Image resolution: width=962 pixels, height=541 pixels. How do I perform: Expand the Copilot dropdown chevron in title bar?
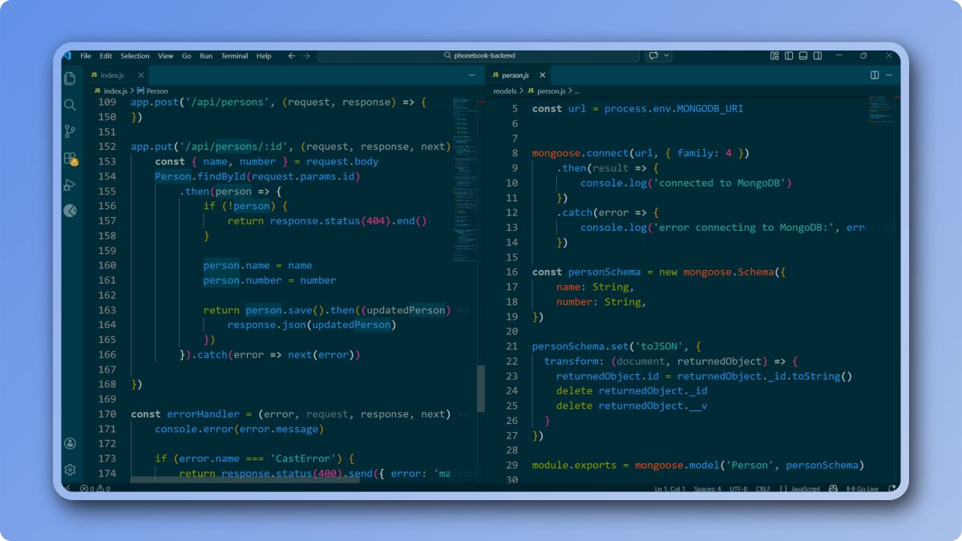click(666, 56)
